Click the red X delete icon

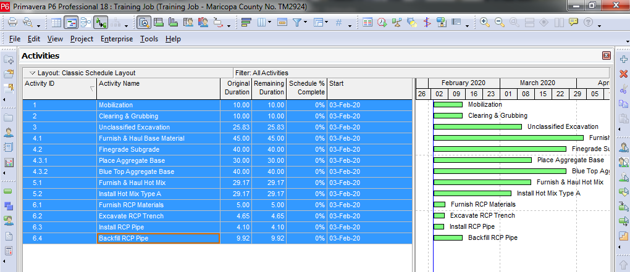coord(623,73)
